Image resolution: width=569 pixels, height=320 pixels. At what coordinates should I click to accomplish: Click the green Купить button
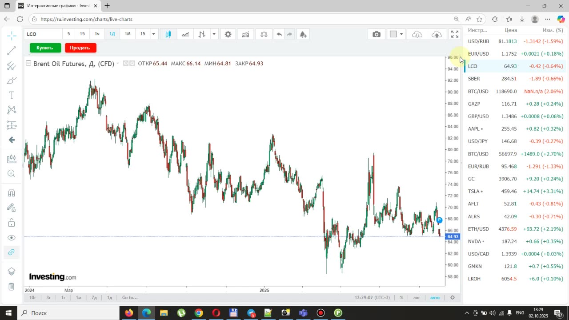[x=45, y=48]
